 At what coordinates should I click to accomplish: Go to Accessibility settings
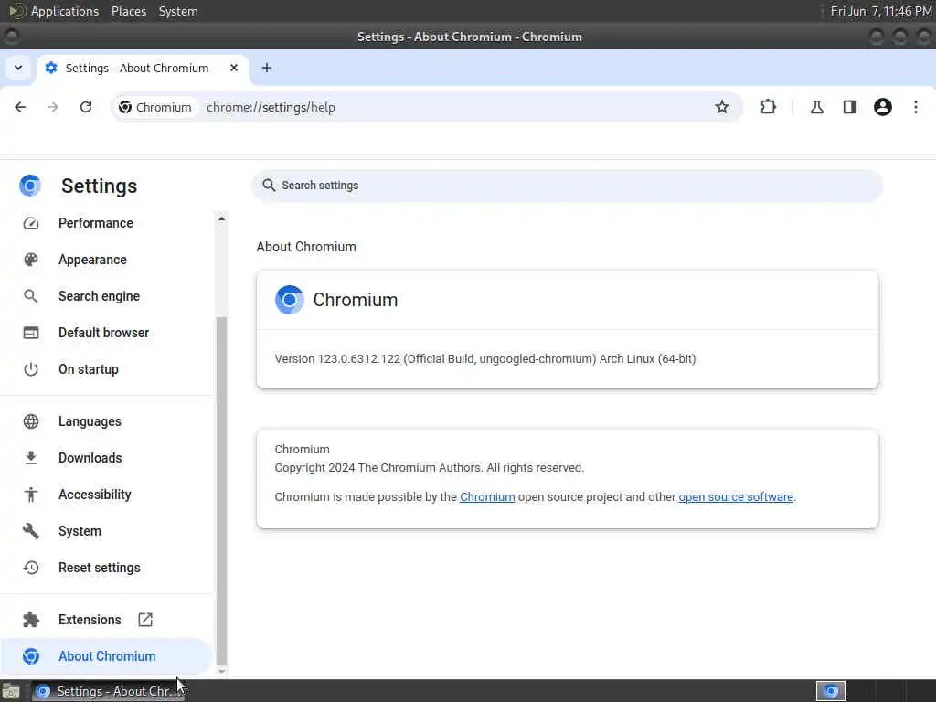coord(95,495)
